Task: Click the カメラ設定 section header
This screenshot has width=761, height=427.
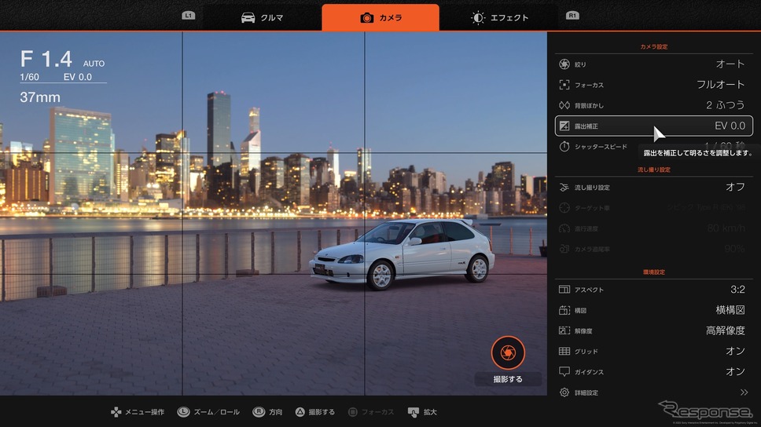Action: [654, 46]
